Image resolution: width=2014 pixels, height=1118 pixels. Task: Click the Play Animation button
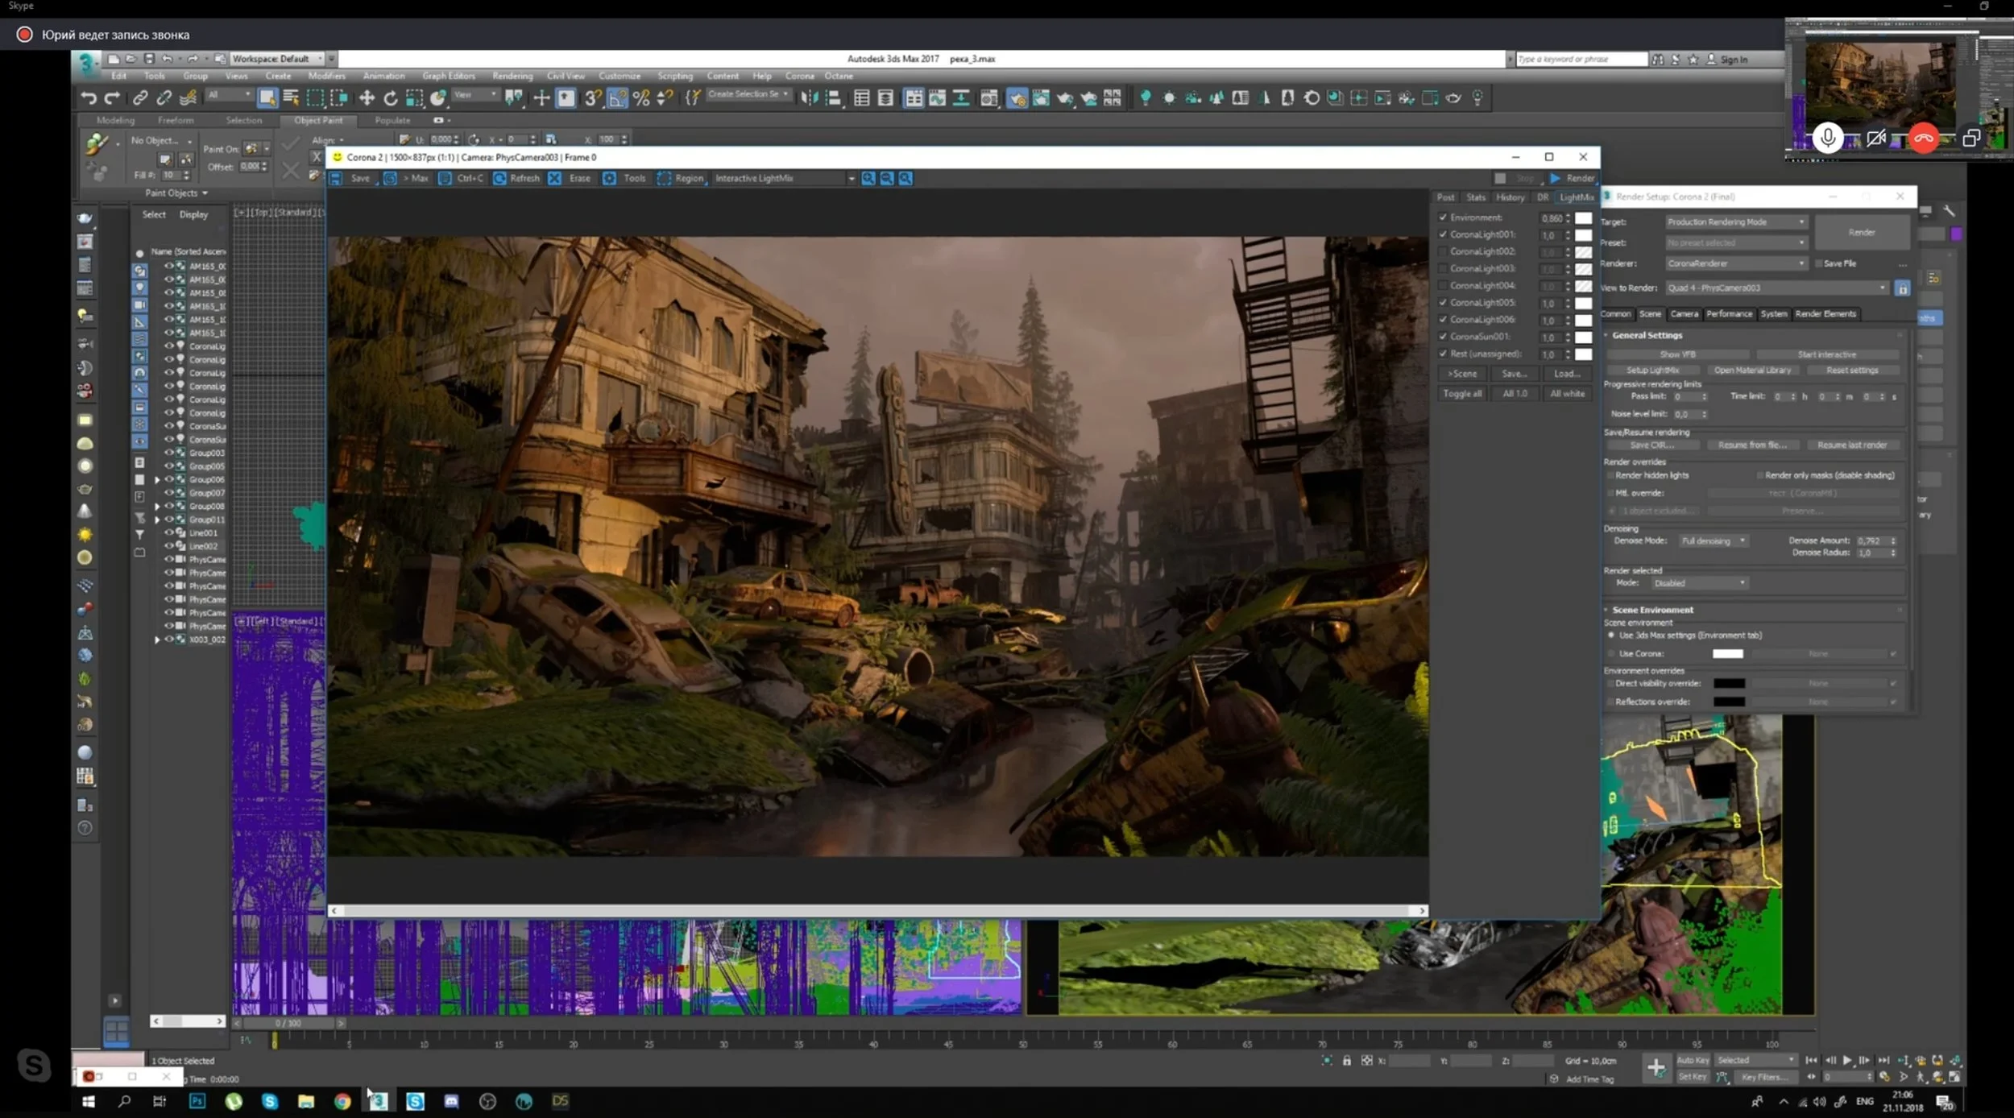point(1847,1060)
